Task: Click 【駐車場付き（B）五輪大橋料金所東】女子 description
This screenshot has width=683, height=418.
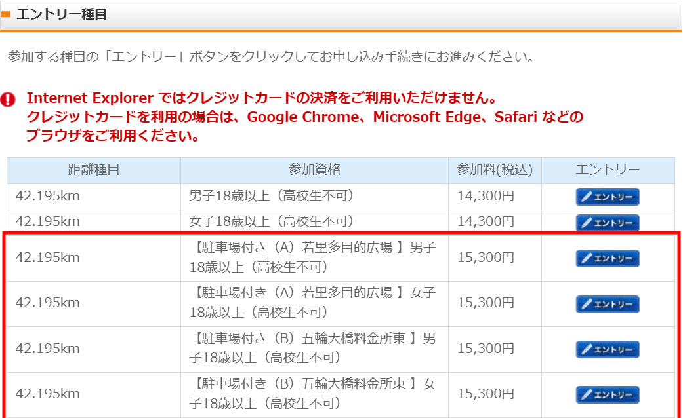Action: [313, 393]
